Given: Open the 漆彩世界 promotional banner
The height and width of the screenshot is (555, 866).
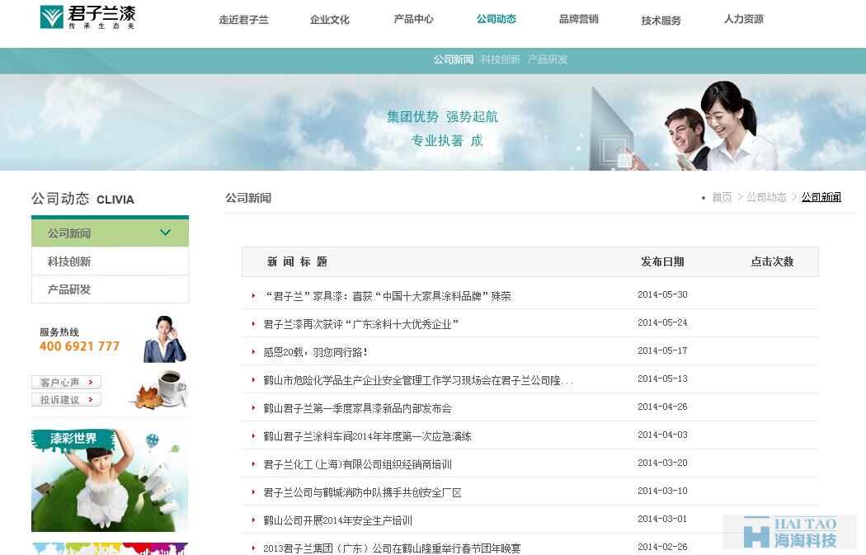Looking at the screenshot, I should pyautogui.click(x=110, y=480).
